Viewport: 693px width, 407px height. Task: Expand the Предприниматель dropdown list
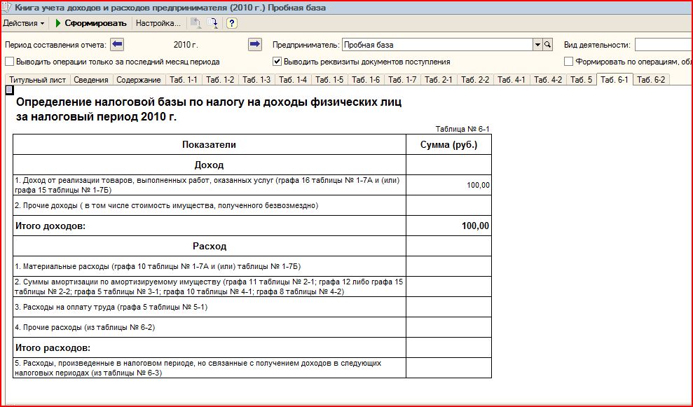(x=538, y=45)
